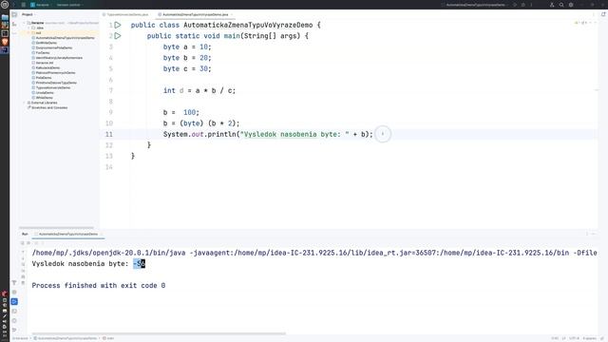The height and width of the screenshot is (342, 608).
Task: Click line number 7 in the gutter
Action: tap(110, 91)
